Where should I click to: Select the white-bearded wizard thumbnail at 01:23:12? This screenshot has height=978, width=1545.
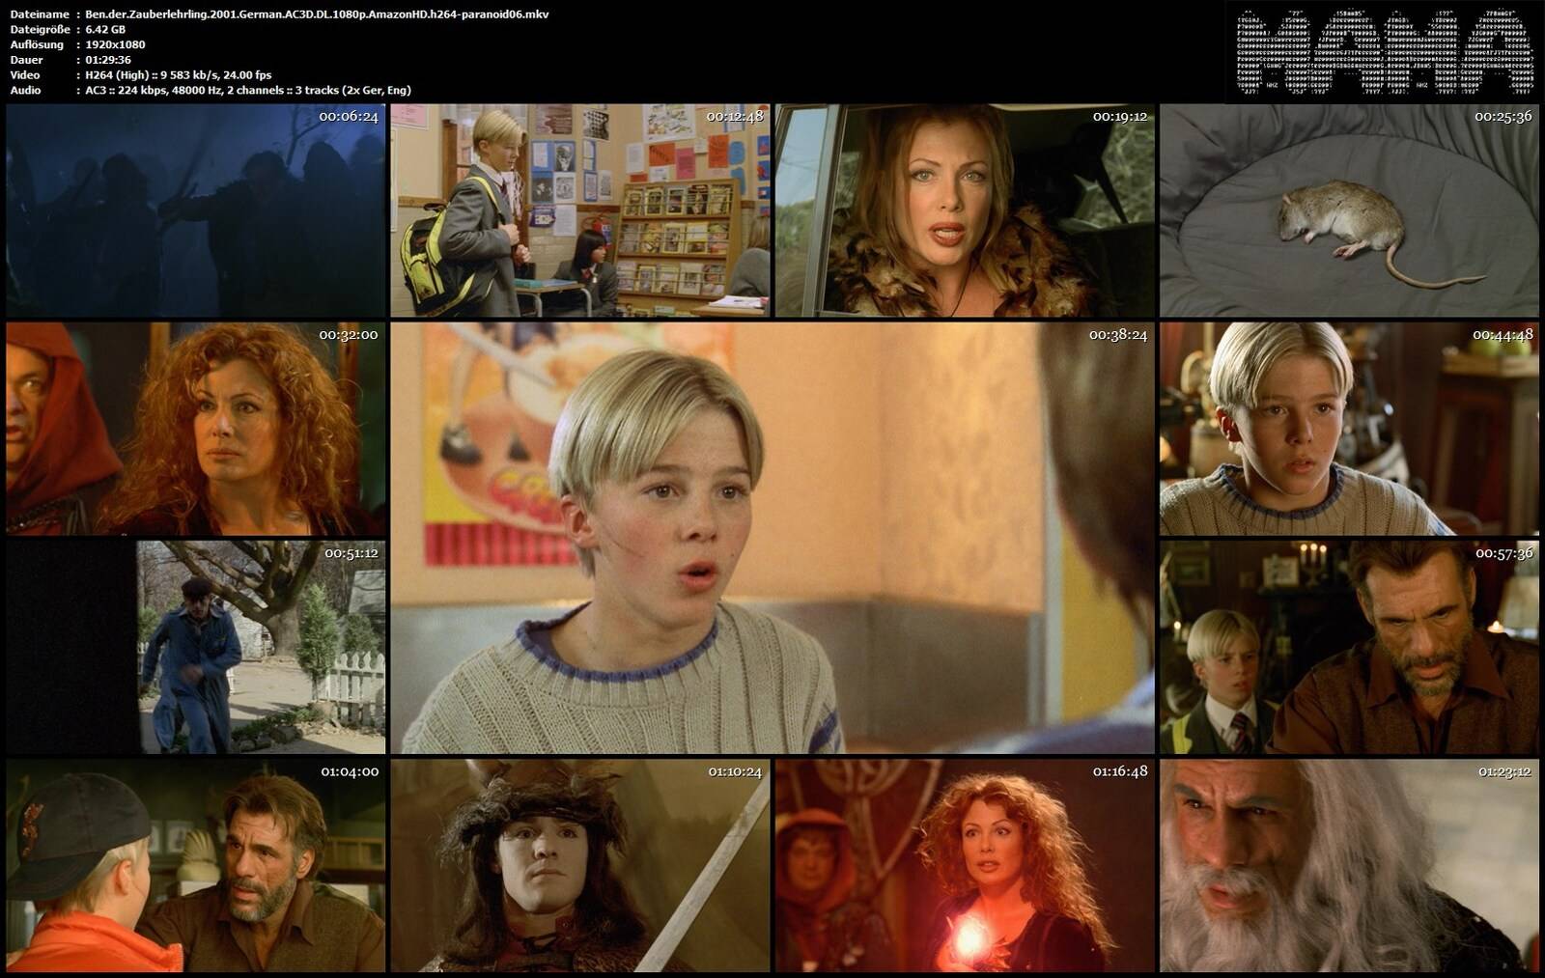pyautogui.click(x=1349, y=865)
